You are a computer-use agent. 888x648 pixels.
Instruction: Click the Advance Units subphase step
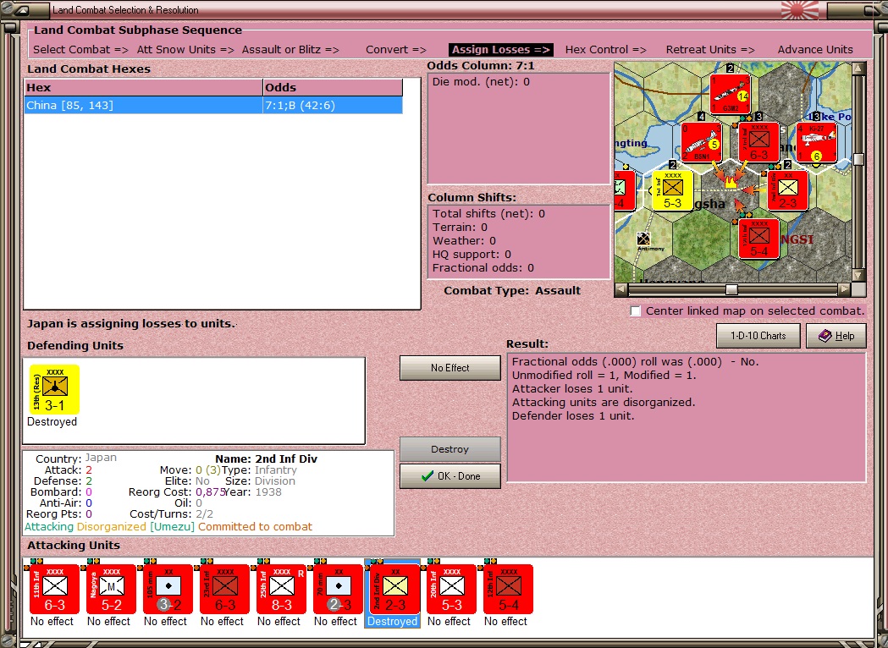(815, 50)
